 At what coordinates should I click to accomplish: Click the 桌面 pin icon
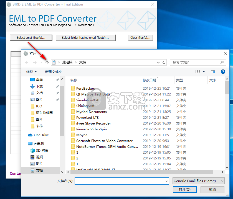coord(57,80)
